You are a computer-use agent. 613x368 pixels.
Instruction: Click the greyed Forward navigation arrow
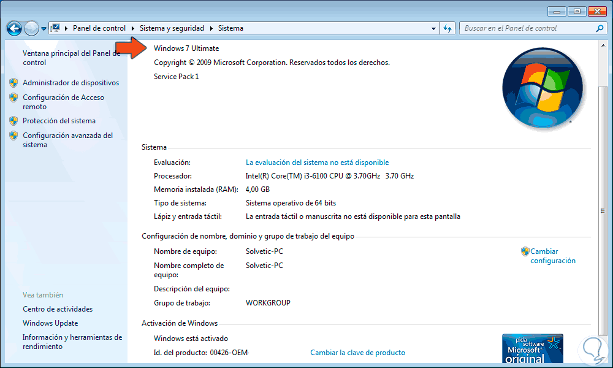point(31,28)
